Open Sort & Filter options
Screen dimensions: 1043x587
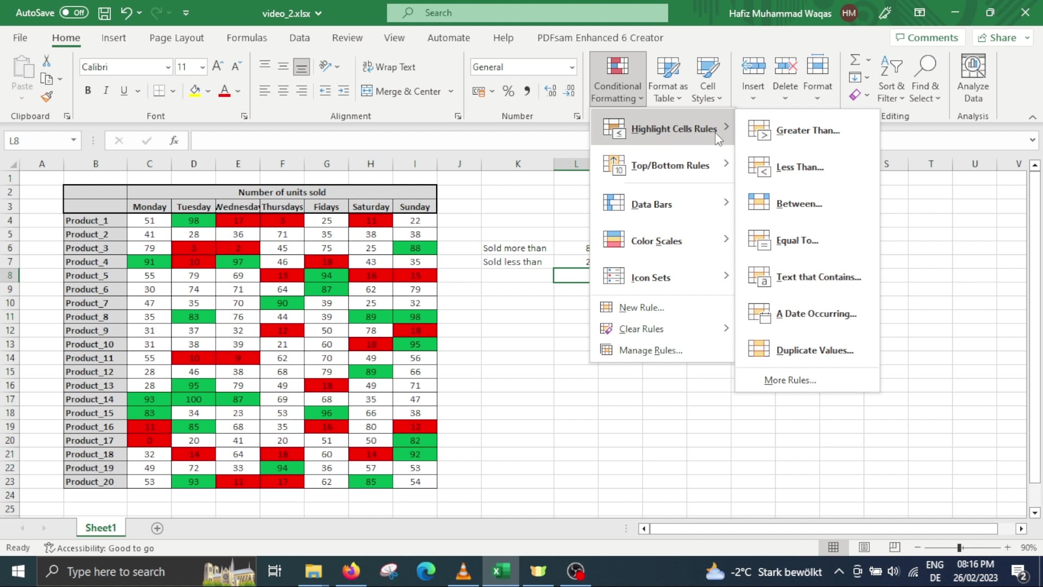(x=891, y=79)
